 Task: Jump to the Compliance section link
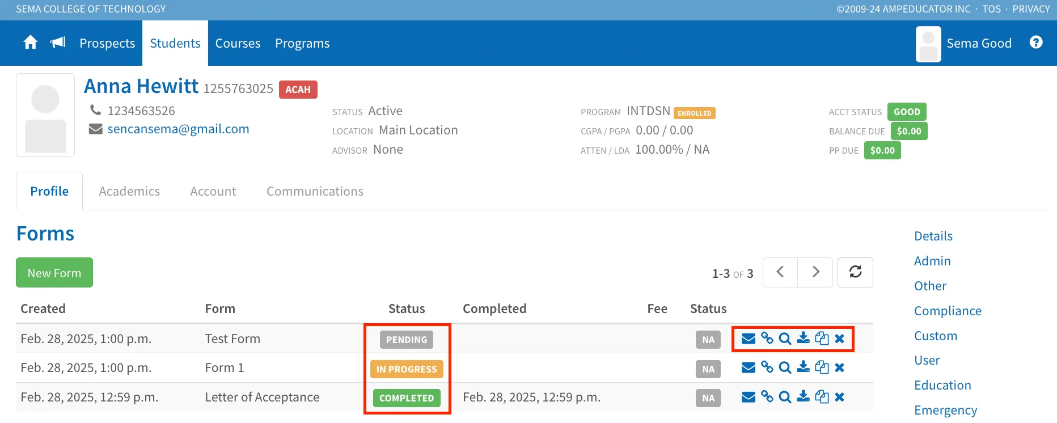(x=948, y=311)
